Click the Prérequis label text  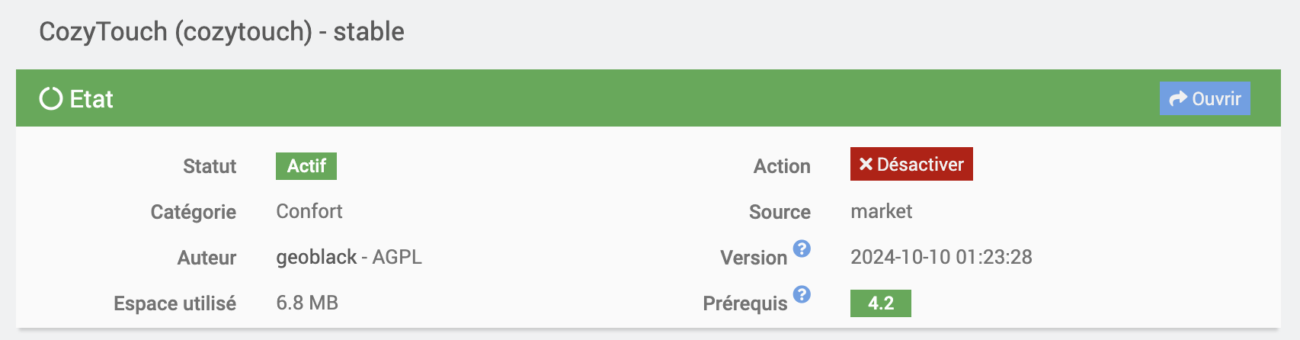(x=744, y=303)
